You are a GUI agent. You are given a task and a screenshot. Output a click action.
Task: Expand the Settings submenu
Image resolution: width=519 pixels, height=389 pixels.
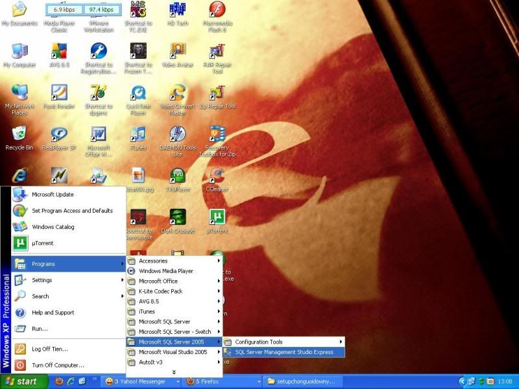pos(69,280)
